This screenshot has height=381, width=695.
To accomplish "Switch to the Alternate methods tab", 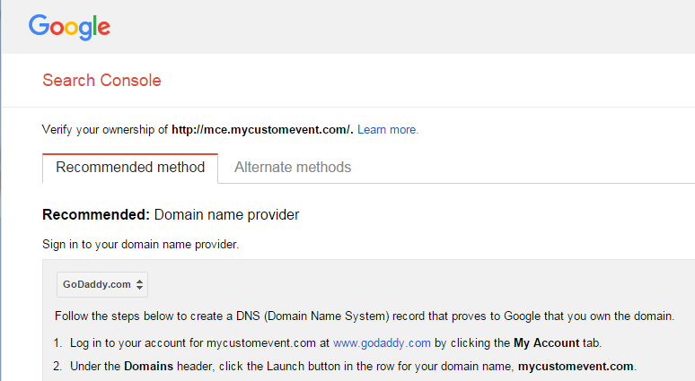I will pyautogui.click(x=293, y=168).
